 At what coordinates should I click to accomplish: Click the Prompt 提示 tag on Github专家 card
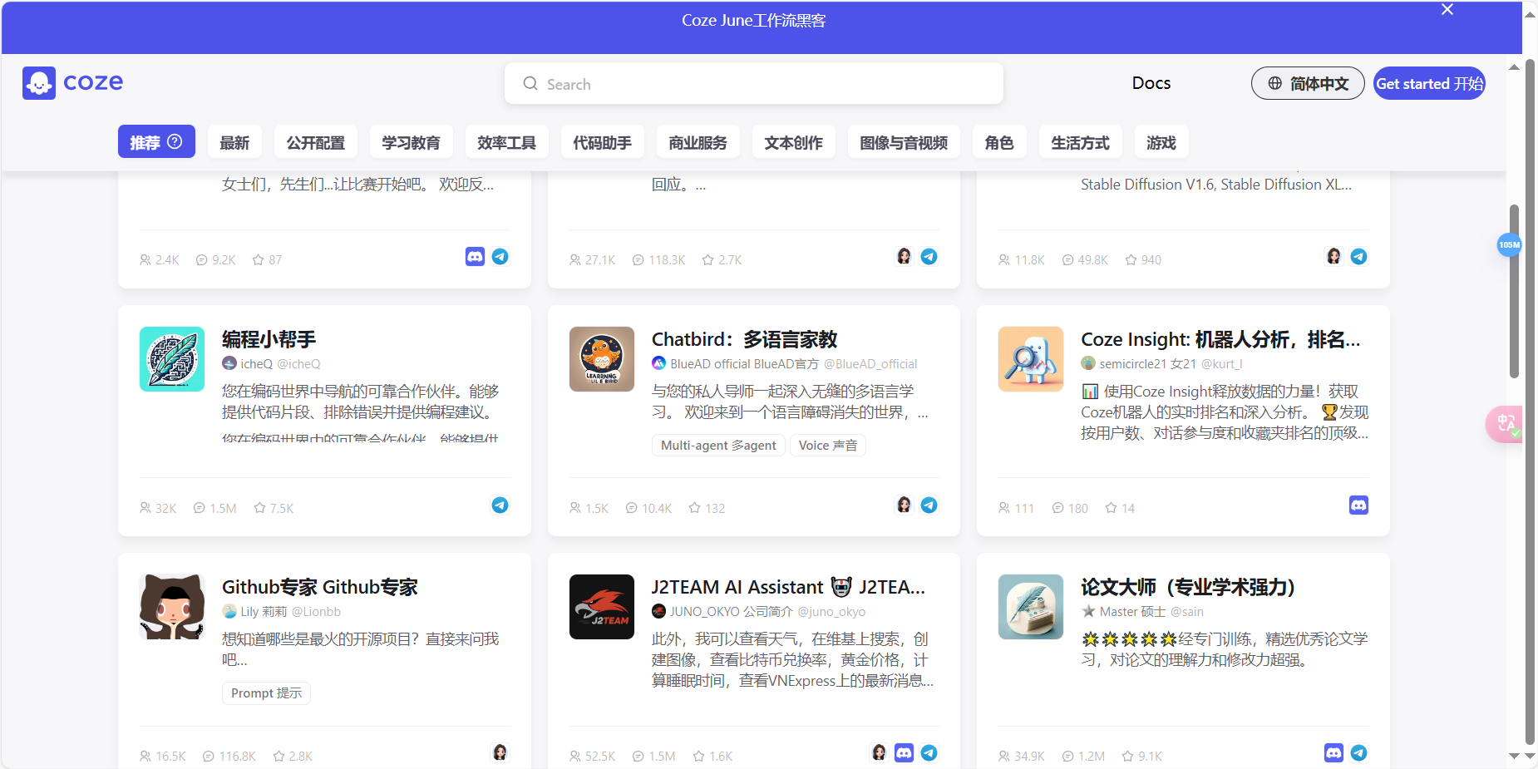(x=265, y=693)
